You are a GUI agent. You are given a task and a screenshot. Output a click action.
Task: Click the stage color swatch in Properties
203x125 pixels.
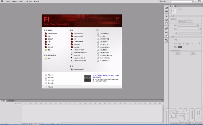[x=180, y=47]
